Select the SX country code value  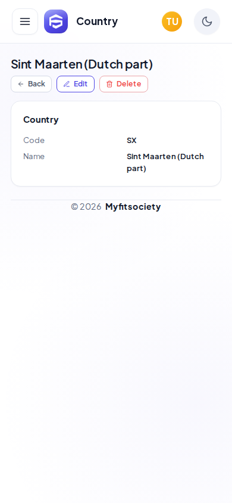[131, 141]
